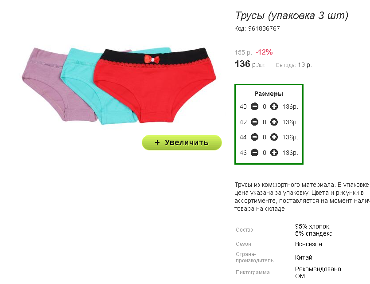
Task: Click quantity value for size 40
Action: click(265, 107)
